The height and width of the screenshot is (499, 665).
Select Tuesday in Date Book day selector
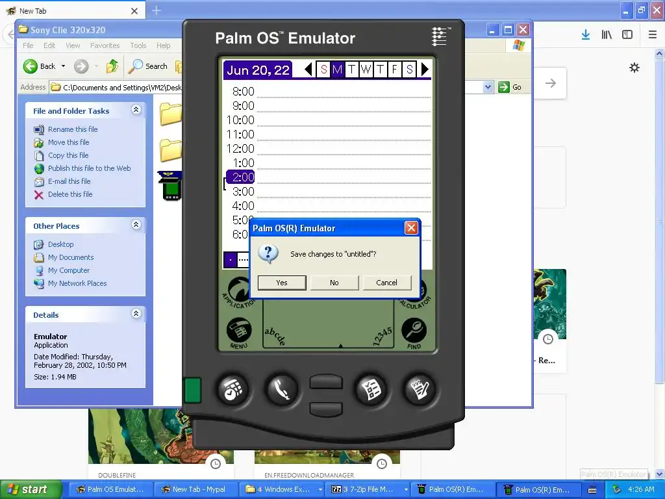click(351, 69)
